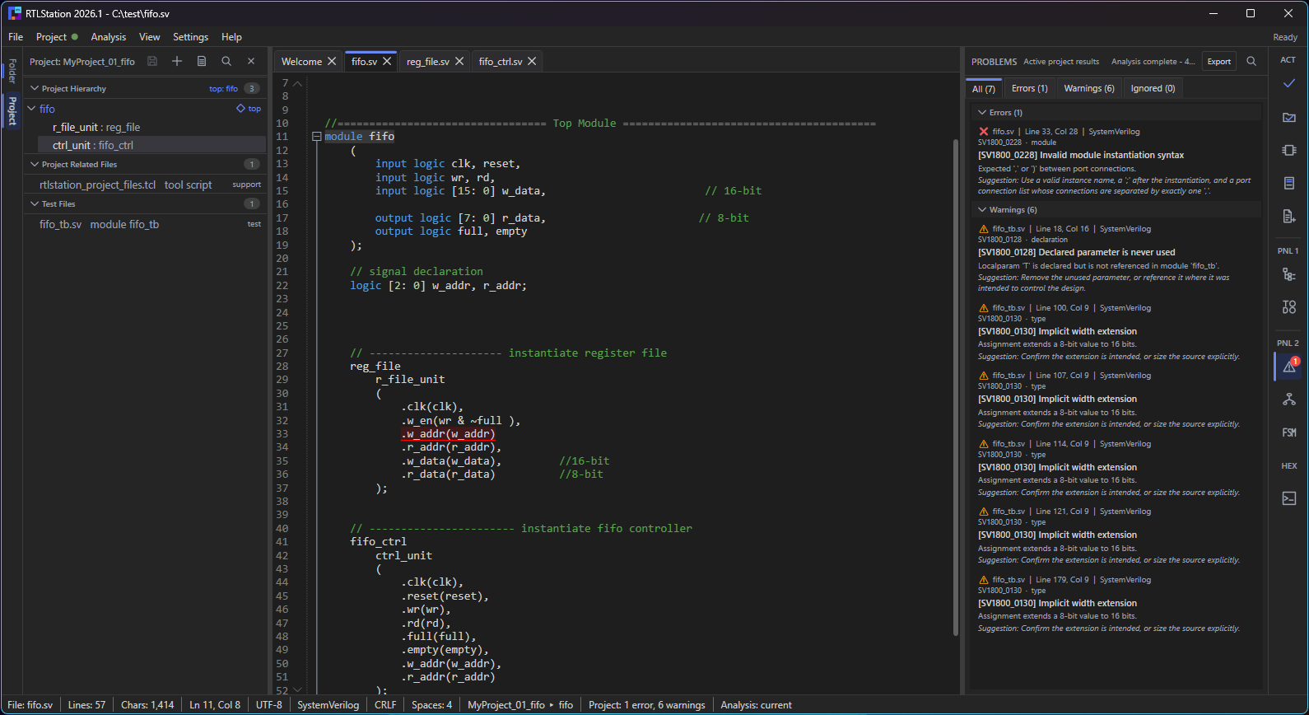The width and height of the screenshot is (1309, 715).
Task: Click the add-file document icon in the right sidebar
Action: (1289, 216)
